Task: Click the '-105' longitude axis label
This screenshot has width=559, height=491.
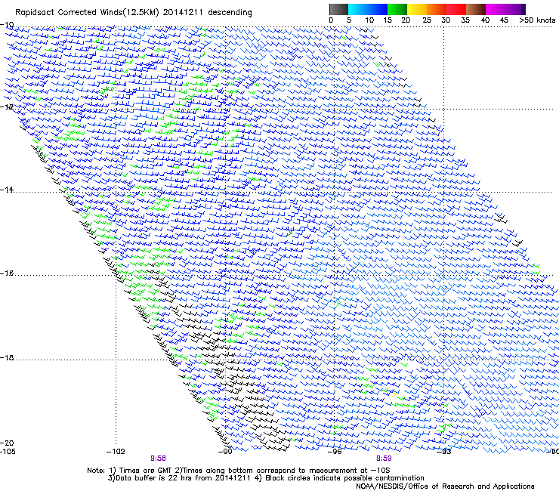Action: [8, 452]
